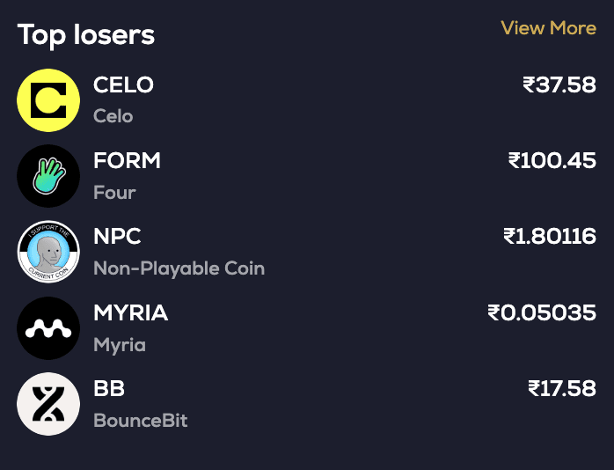Open the BB ticker name
Viewport: 614px width, 470px height.
109,388
